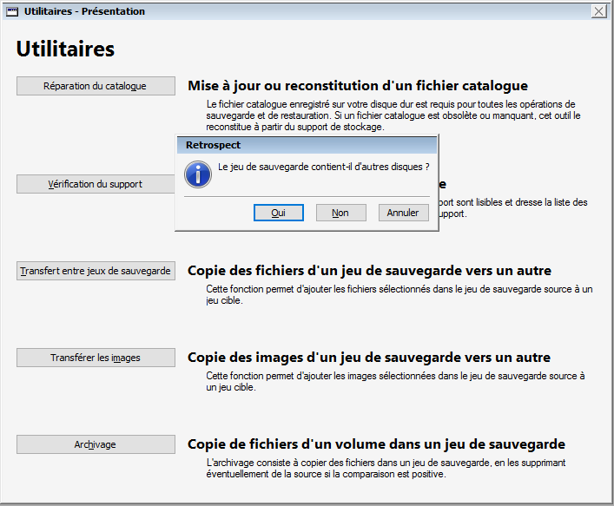The image size is (614, 506).
Task: Click the 'Copie de fichiers d'un volume' heading
Action: 376,444
